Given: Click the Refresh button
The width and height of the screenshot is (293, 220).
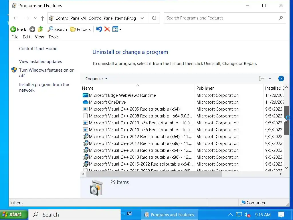Looking at the screenshot, I should (154, 18).
